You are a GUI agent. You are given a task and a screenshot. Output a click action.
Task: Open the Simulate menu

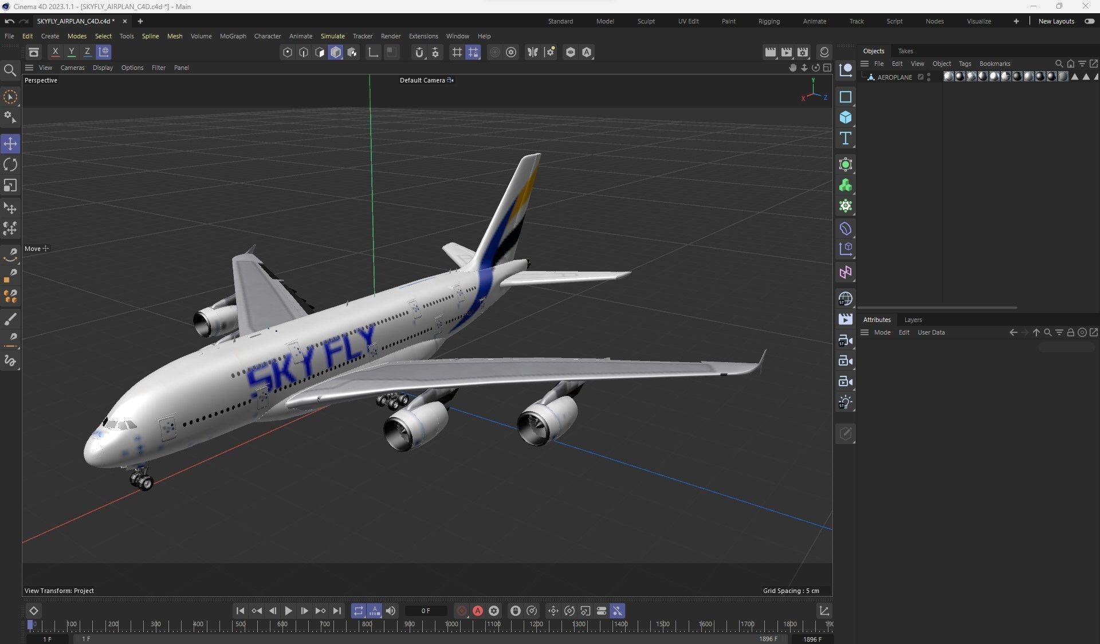332,36
